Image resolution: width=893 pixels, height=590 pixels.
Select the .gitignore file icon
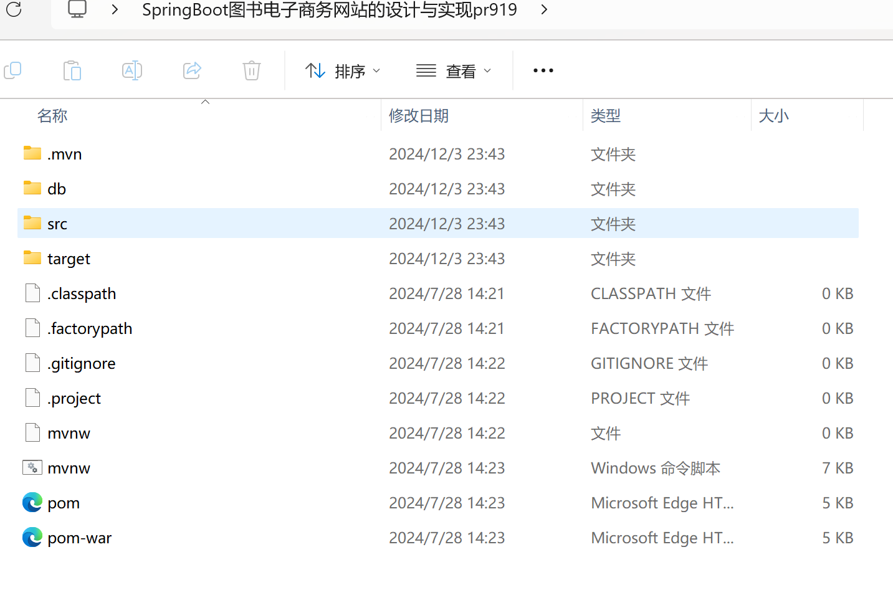coord(32,363)
